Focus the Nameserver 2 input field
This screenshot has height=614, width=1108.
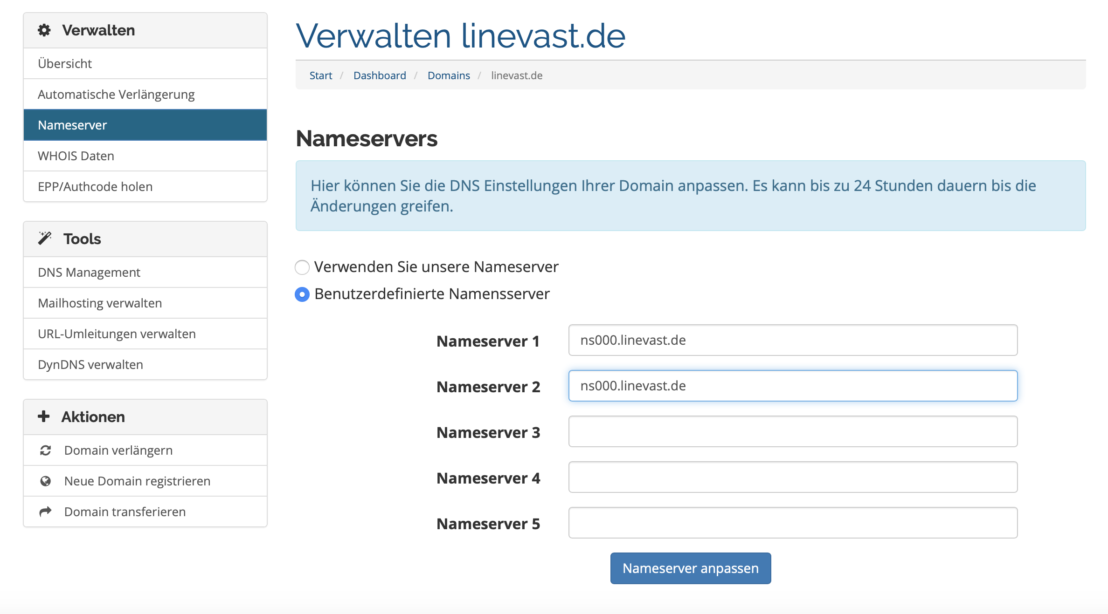tap(793, 386)
